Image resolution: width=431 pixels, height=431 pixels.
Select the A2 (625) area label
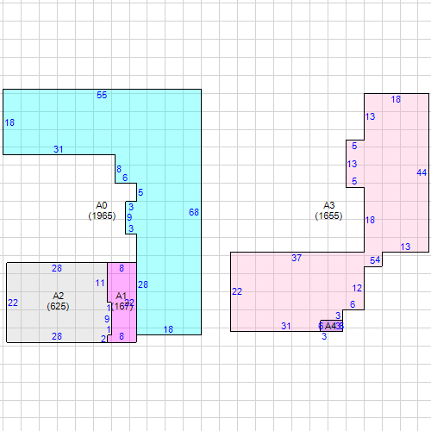click(58, 301)
